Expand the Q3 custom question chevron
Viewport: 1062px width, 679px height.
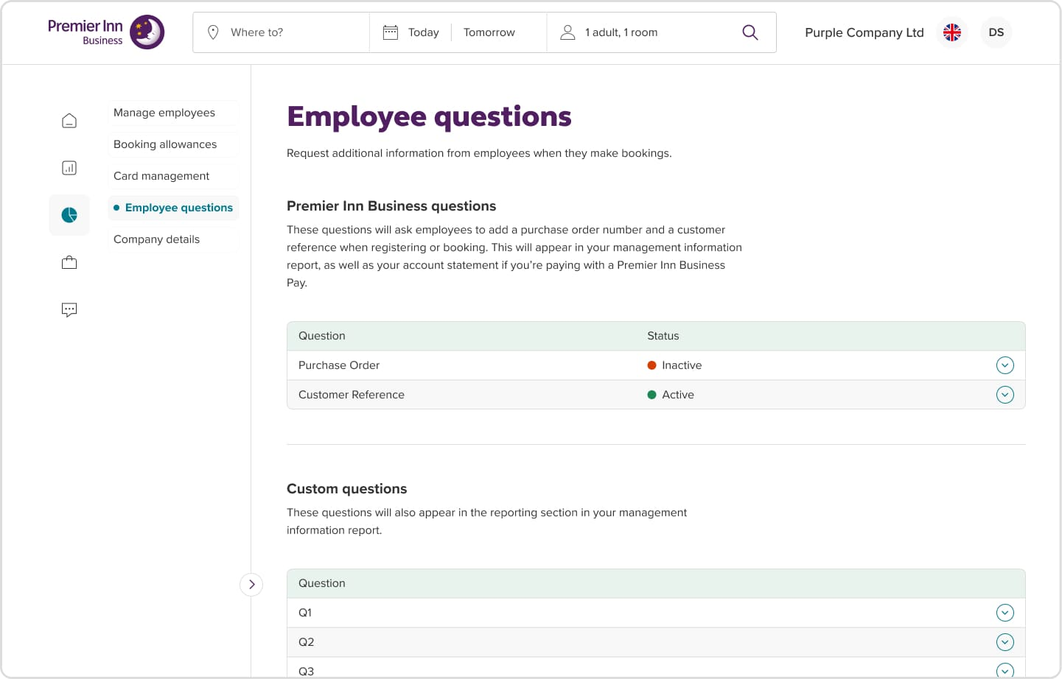coord(1005,670)
